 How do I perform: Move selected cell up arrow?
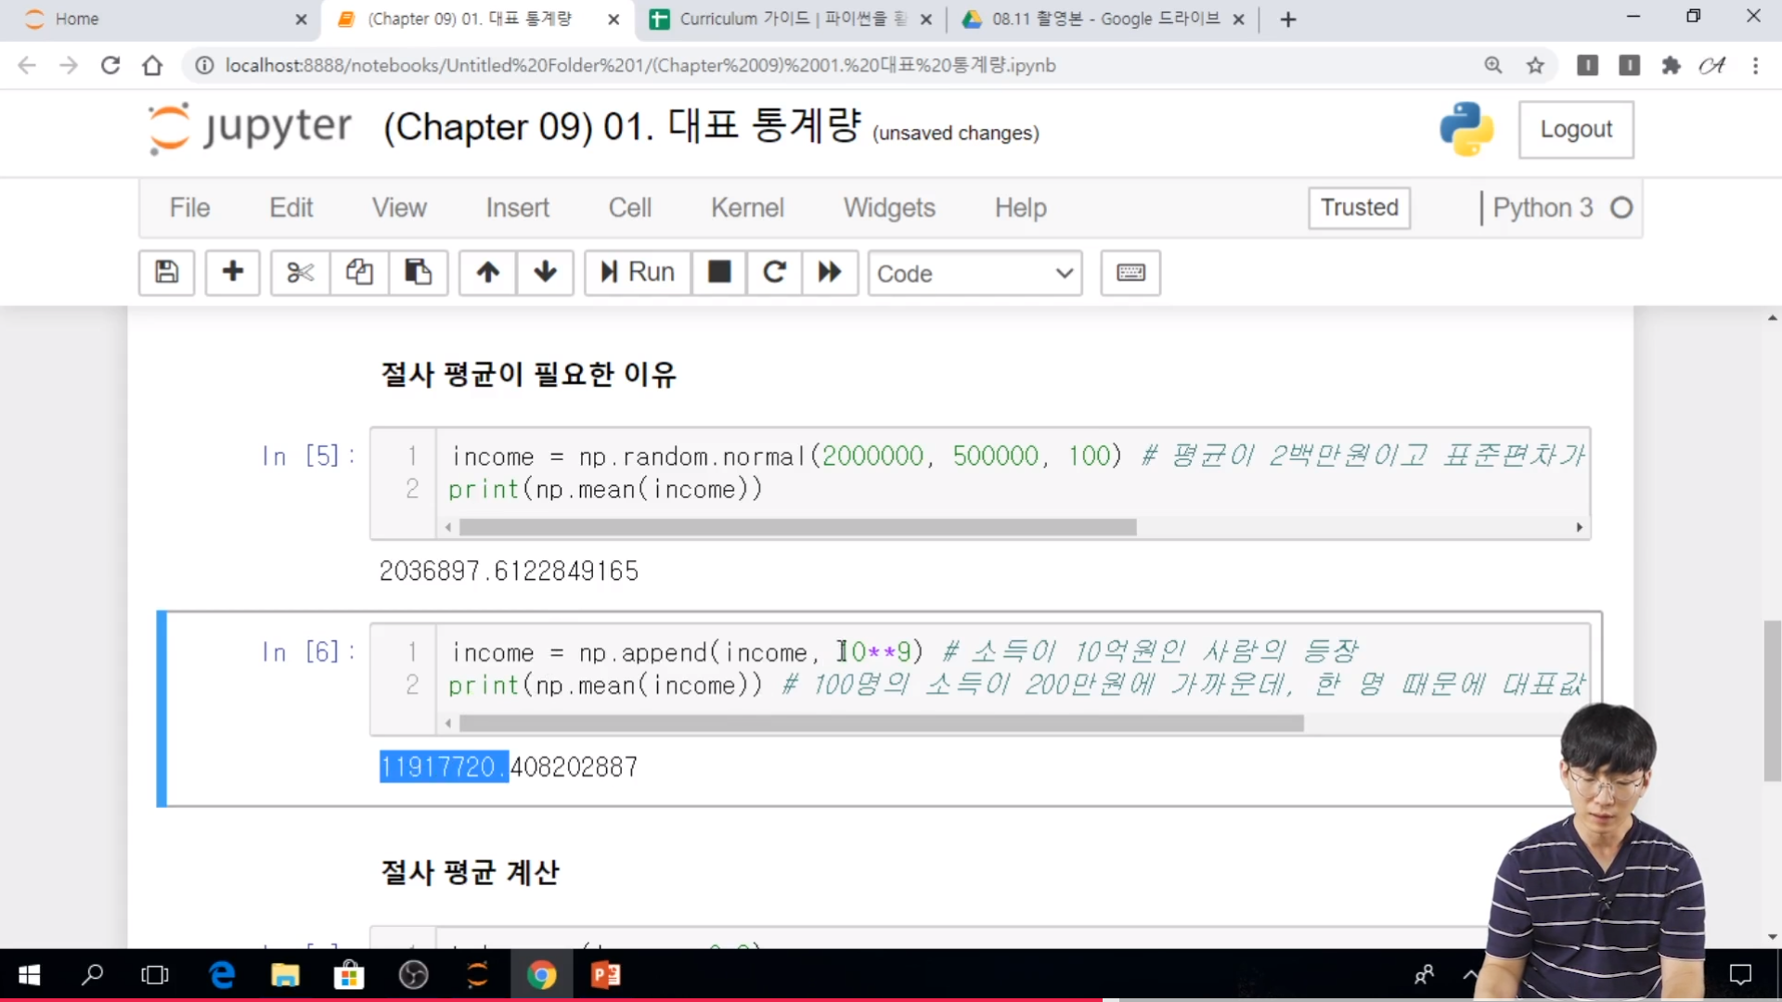(488, 273)
